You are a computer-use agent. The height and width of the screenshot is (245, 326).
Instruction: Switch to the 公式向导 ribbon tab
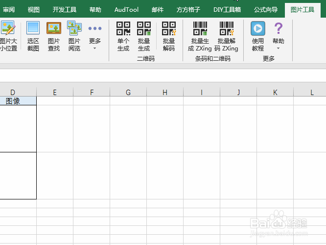click(266, 10)
